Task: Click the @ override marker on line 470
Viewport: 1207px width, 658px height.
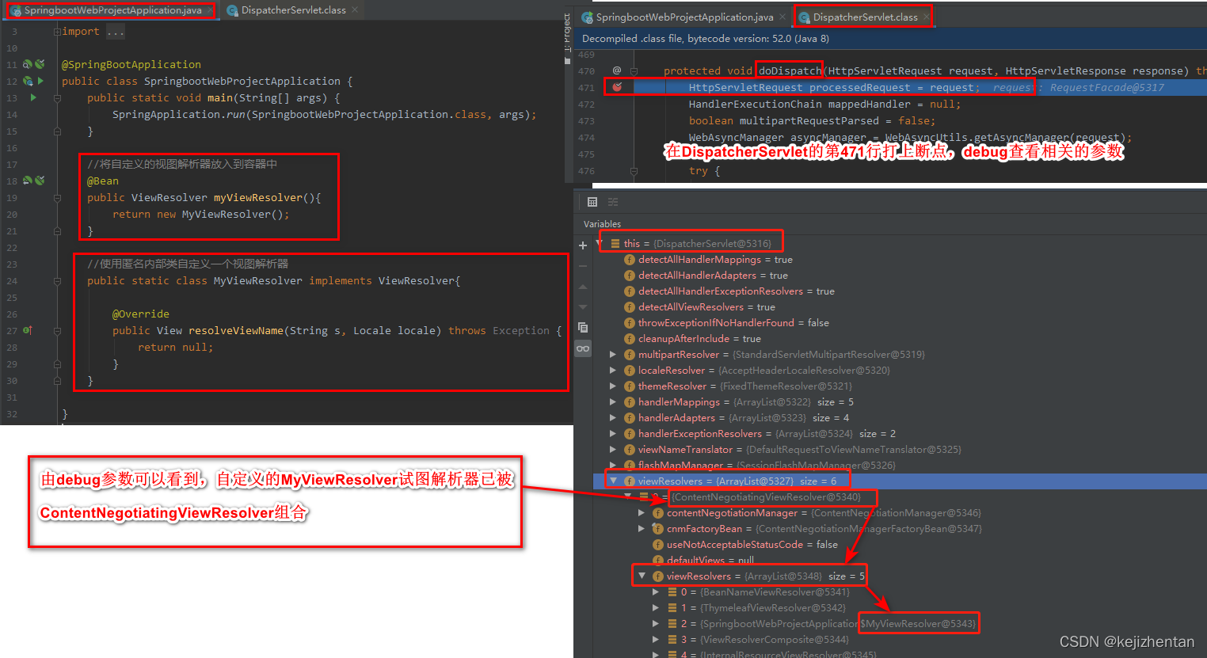Action: pyautogui.click(x=617, y=70)
